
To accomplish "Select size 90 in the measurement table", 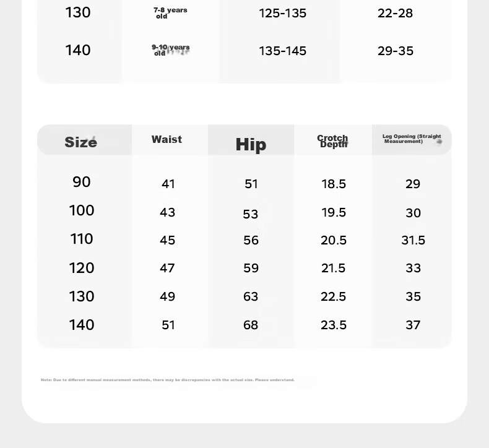I will (x=82, y=182).
